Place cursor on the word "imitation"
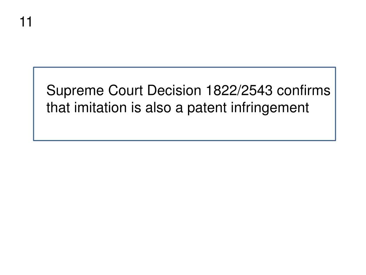Image resolution: width=366 pixels, height=275 pixels. pos(100,107)
